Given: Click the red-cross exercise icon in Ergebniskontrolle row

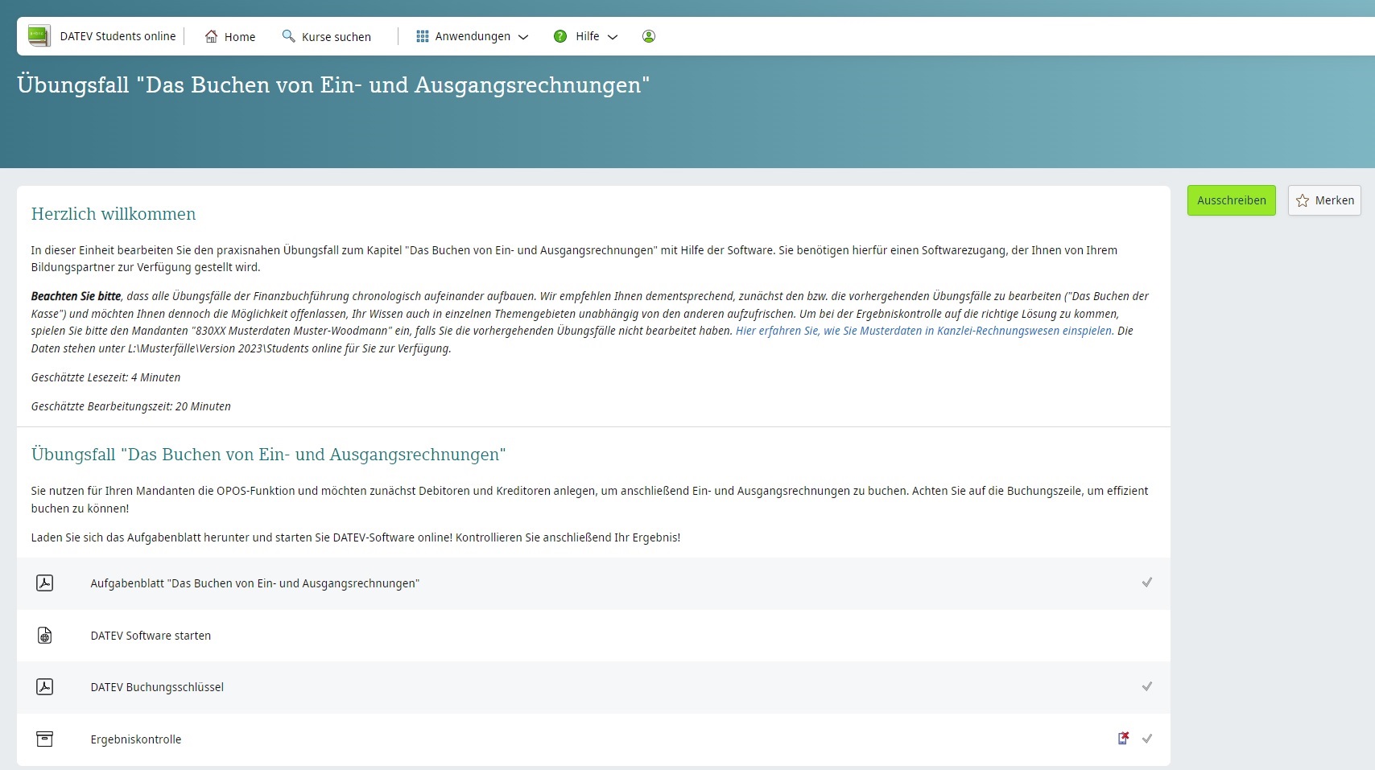Looking at the screenshot, I should coord(1122,738).
